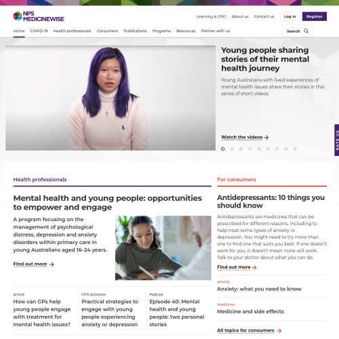Viewport: 339px width, 339px height.
Task: Open the Rate Us side tab
Action: click(337, 140)
